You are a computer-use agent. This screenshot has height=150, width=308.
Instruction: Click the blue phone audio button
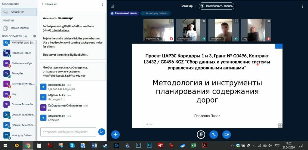(214, 134)
